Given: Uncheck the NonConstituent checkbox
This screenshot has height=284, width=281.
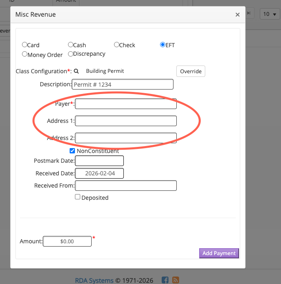Looking at the screenshot, I should pyautogui.click(x=72, y=151).
